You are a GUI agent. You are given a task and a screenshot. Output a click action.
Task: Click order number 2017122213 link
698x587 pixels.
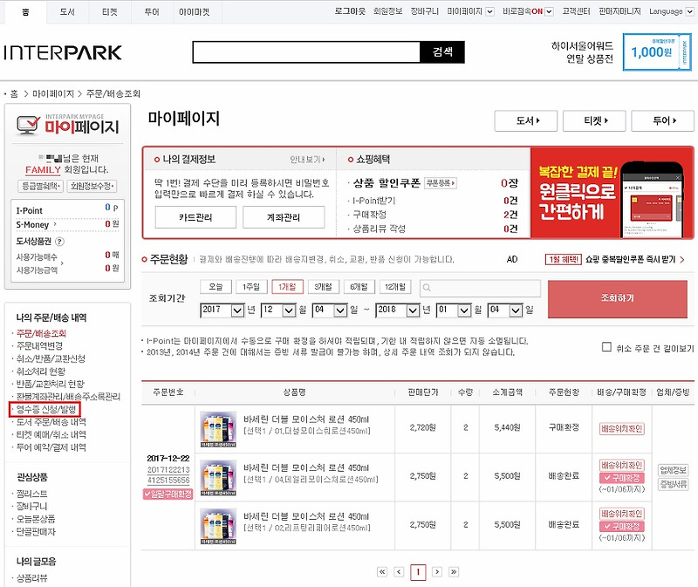168,470
